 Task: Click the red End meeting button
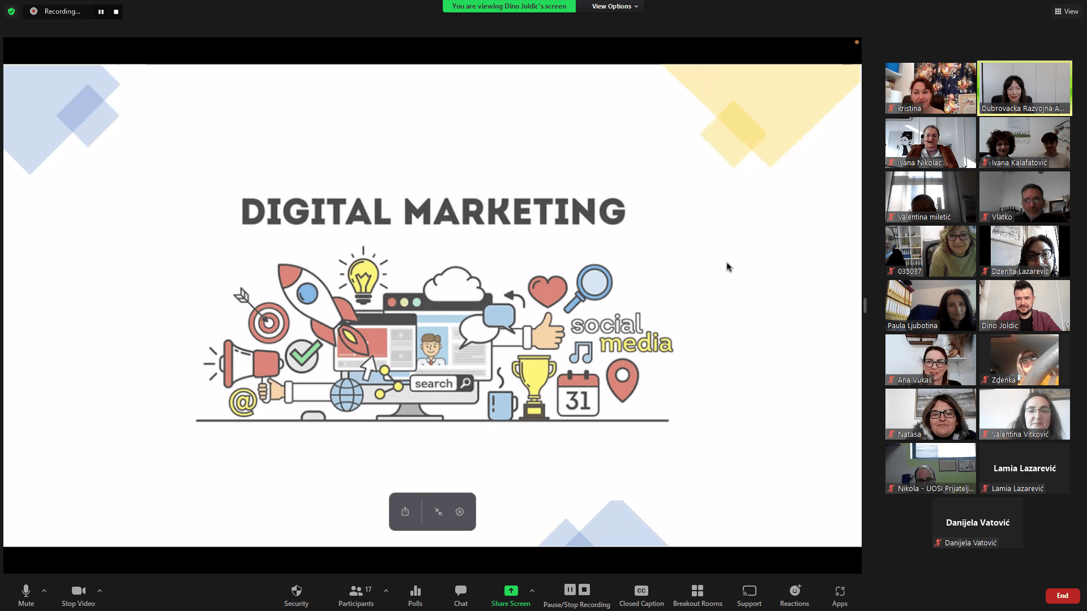point(1063,596)
